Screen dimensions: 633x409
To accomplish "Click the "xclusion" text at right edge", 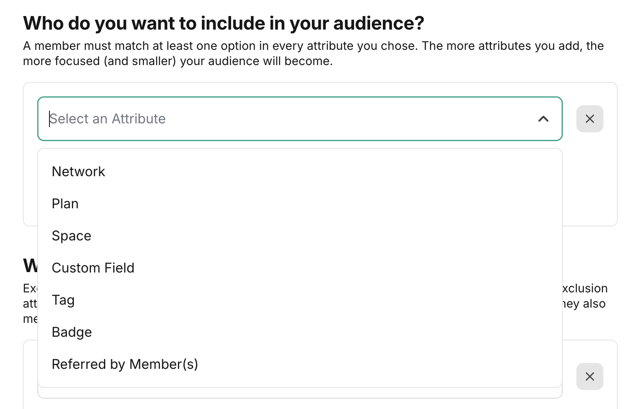I will pos(585,289).
